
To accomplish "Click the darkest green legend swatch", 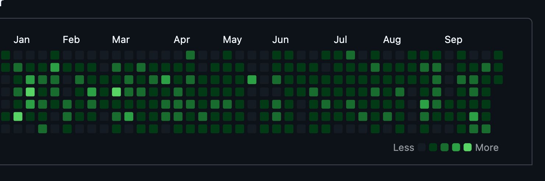I will click(x=433, y=148).
